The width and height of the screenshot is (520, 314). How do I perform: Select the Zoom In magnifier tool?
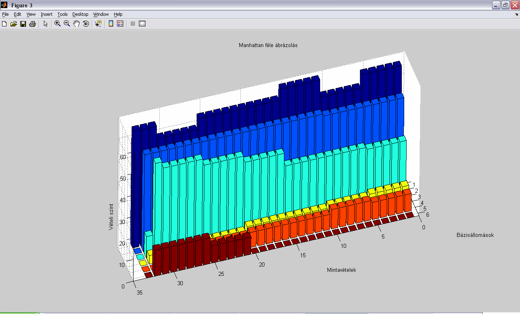click(57, 24)
